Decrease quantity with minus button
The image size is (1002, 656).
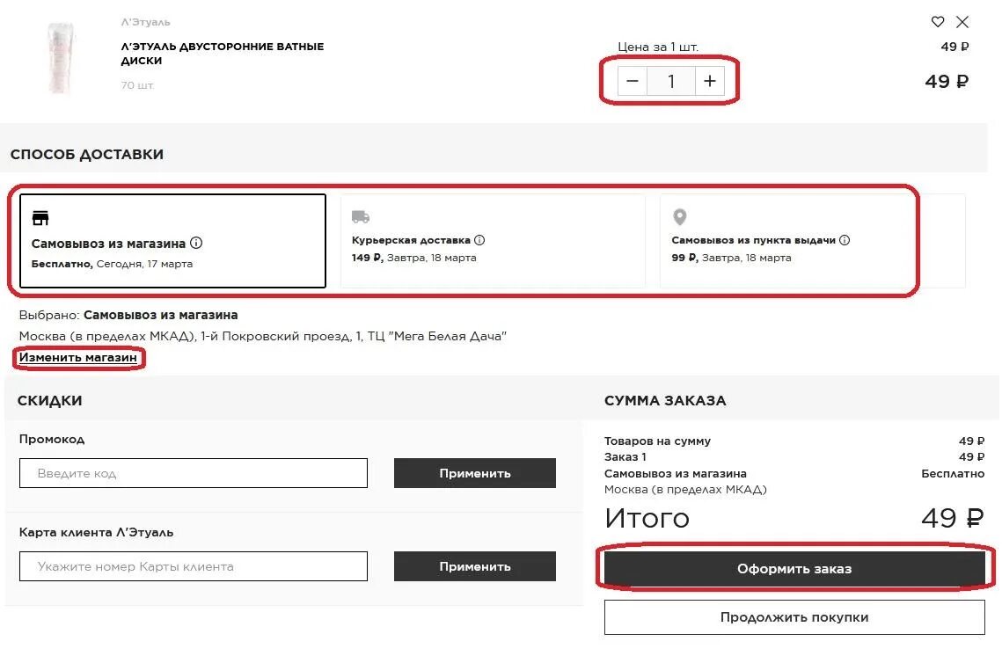[633, 81]
